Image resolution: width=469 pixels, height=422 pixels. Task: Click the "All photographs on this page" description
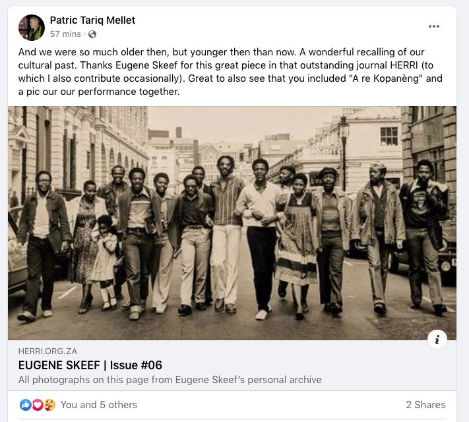click(x=170, y=379)
